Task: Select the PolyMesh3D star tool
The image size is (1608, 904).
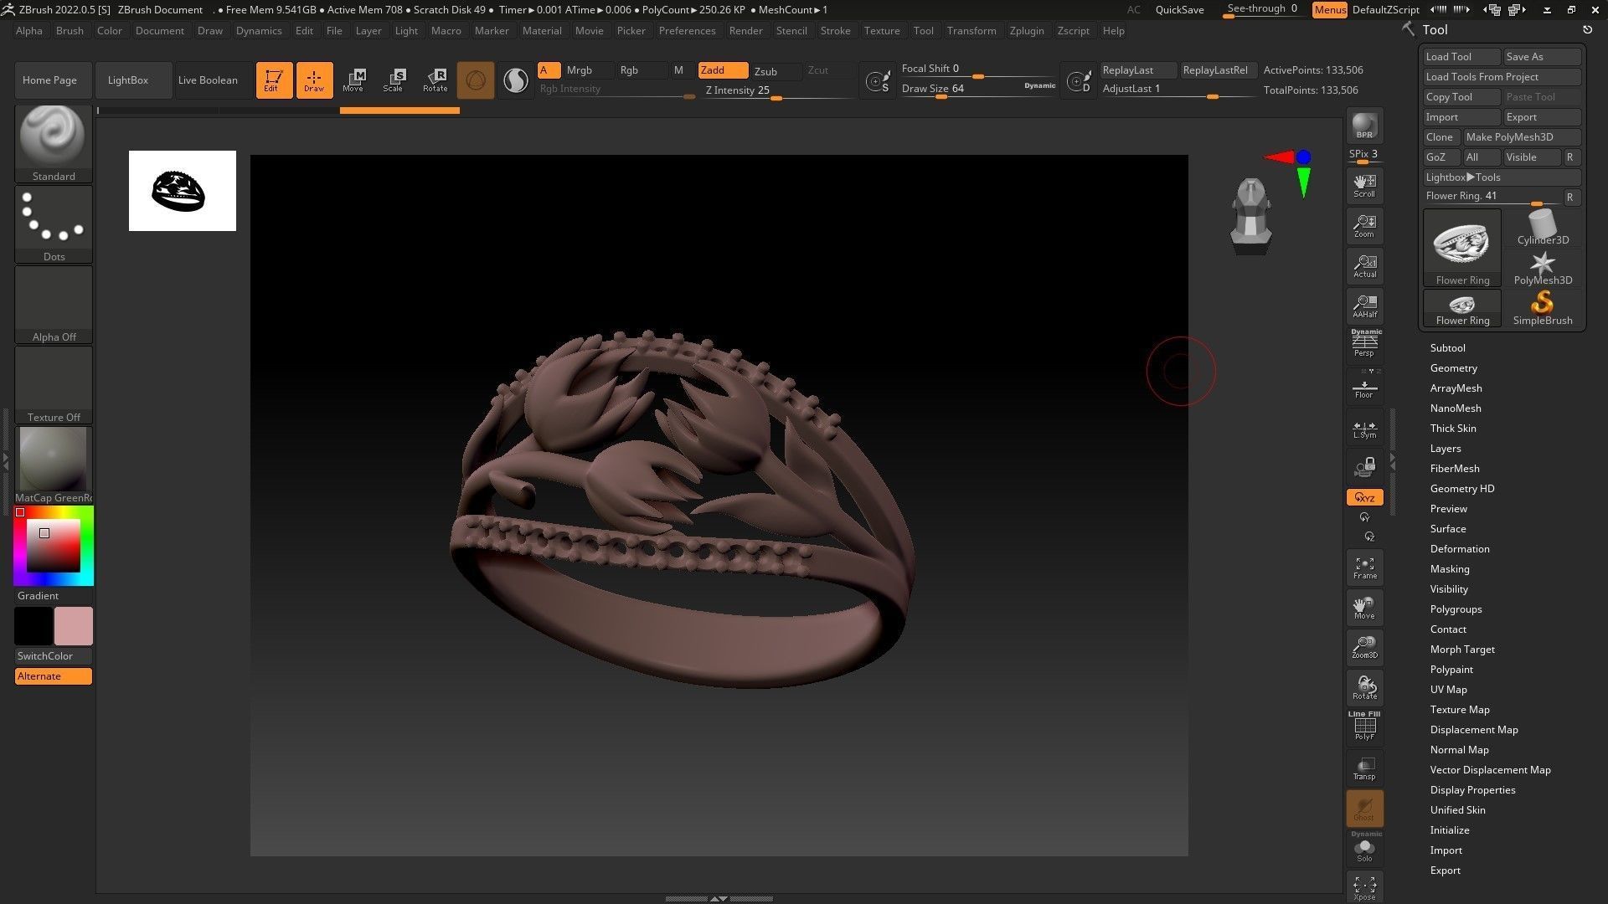Action: click(1543, 267)
